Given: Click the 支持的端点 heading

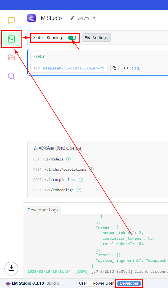Looking at the screenshot, I should (x=58, y=148).
